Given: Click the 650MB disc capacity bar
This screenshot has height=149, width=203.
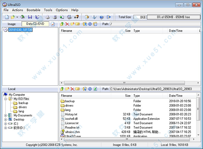Looking at the screenshot, I should point(173,17).
